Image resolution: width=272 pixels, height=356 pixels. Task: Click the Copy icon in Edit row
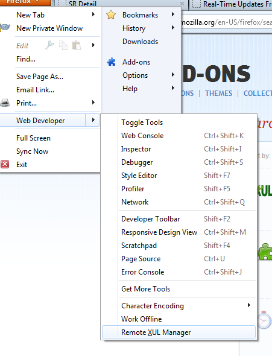(x=63, y=45)
